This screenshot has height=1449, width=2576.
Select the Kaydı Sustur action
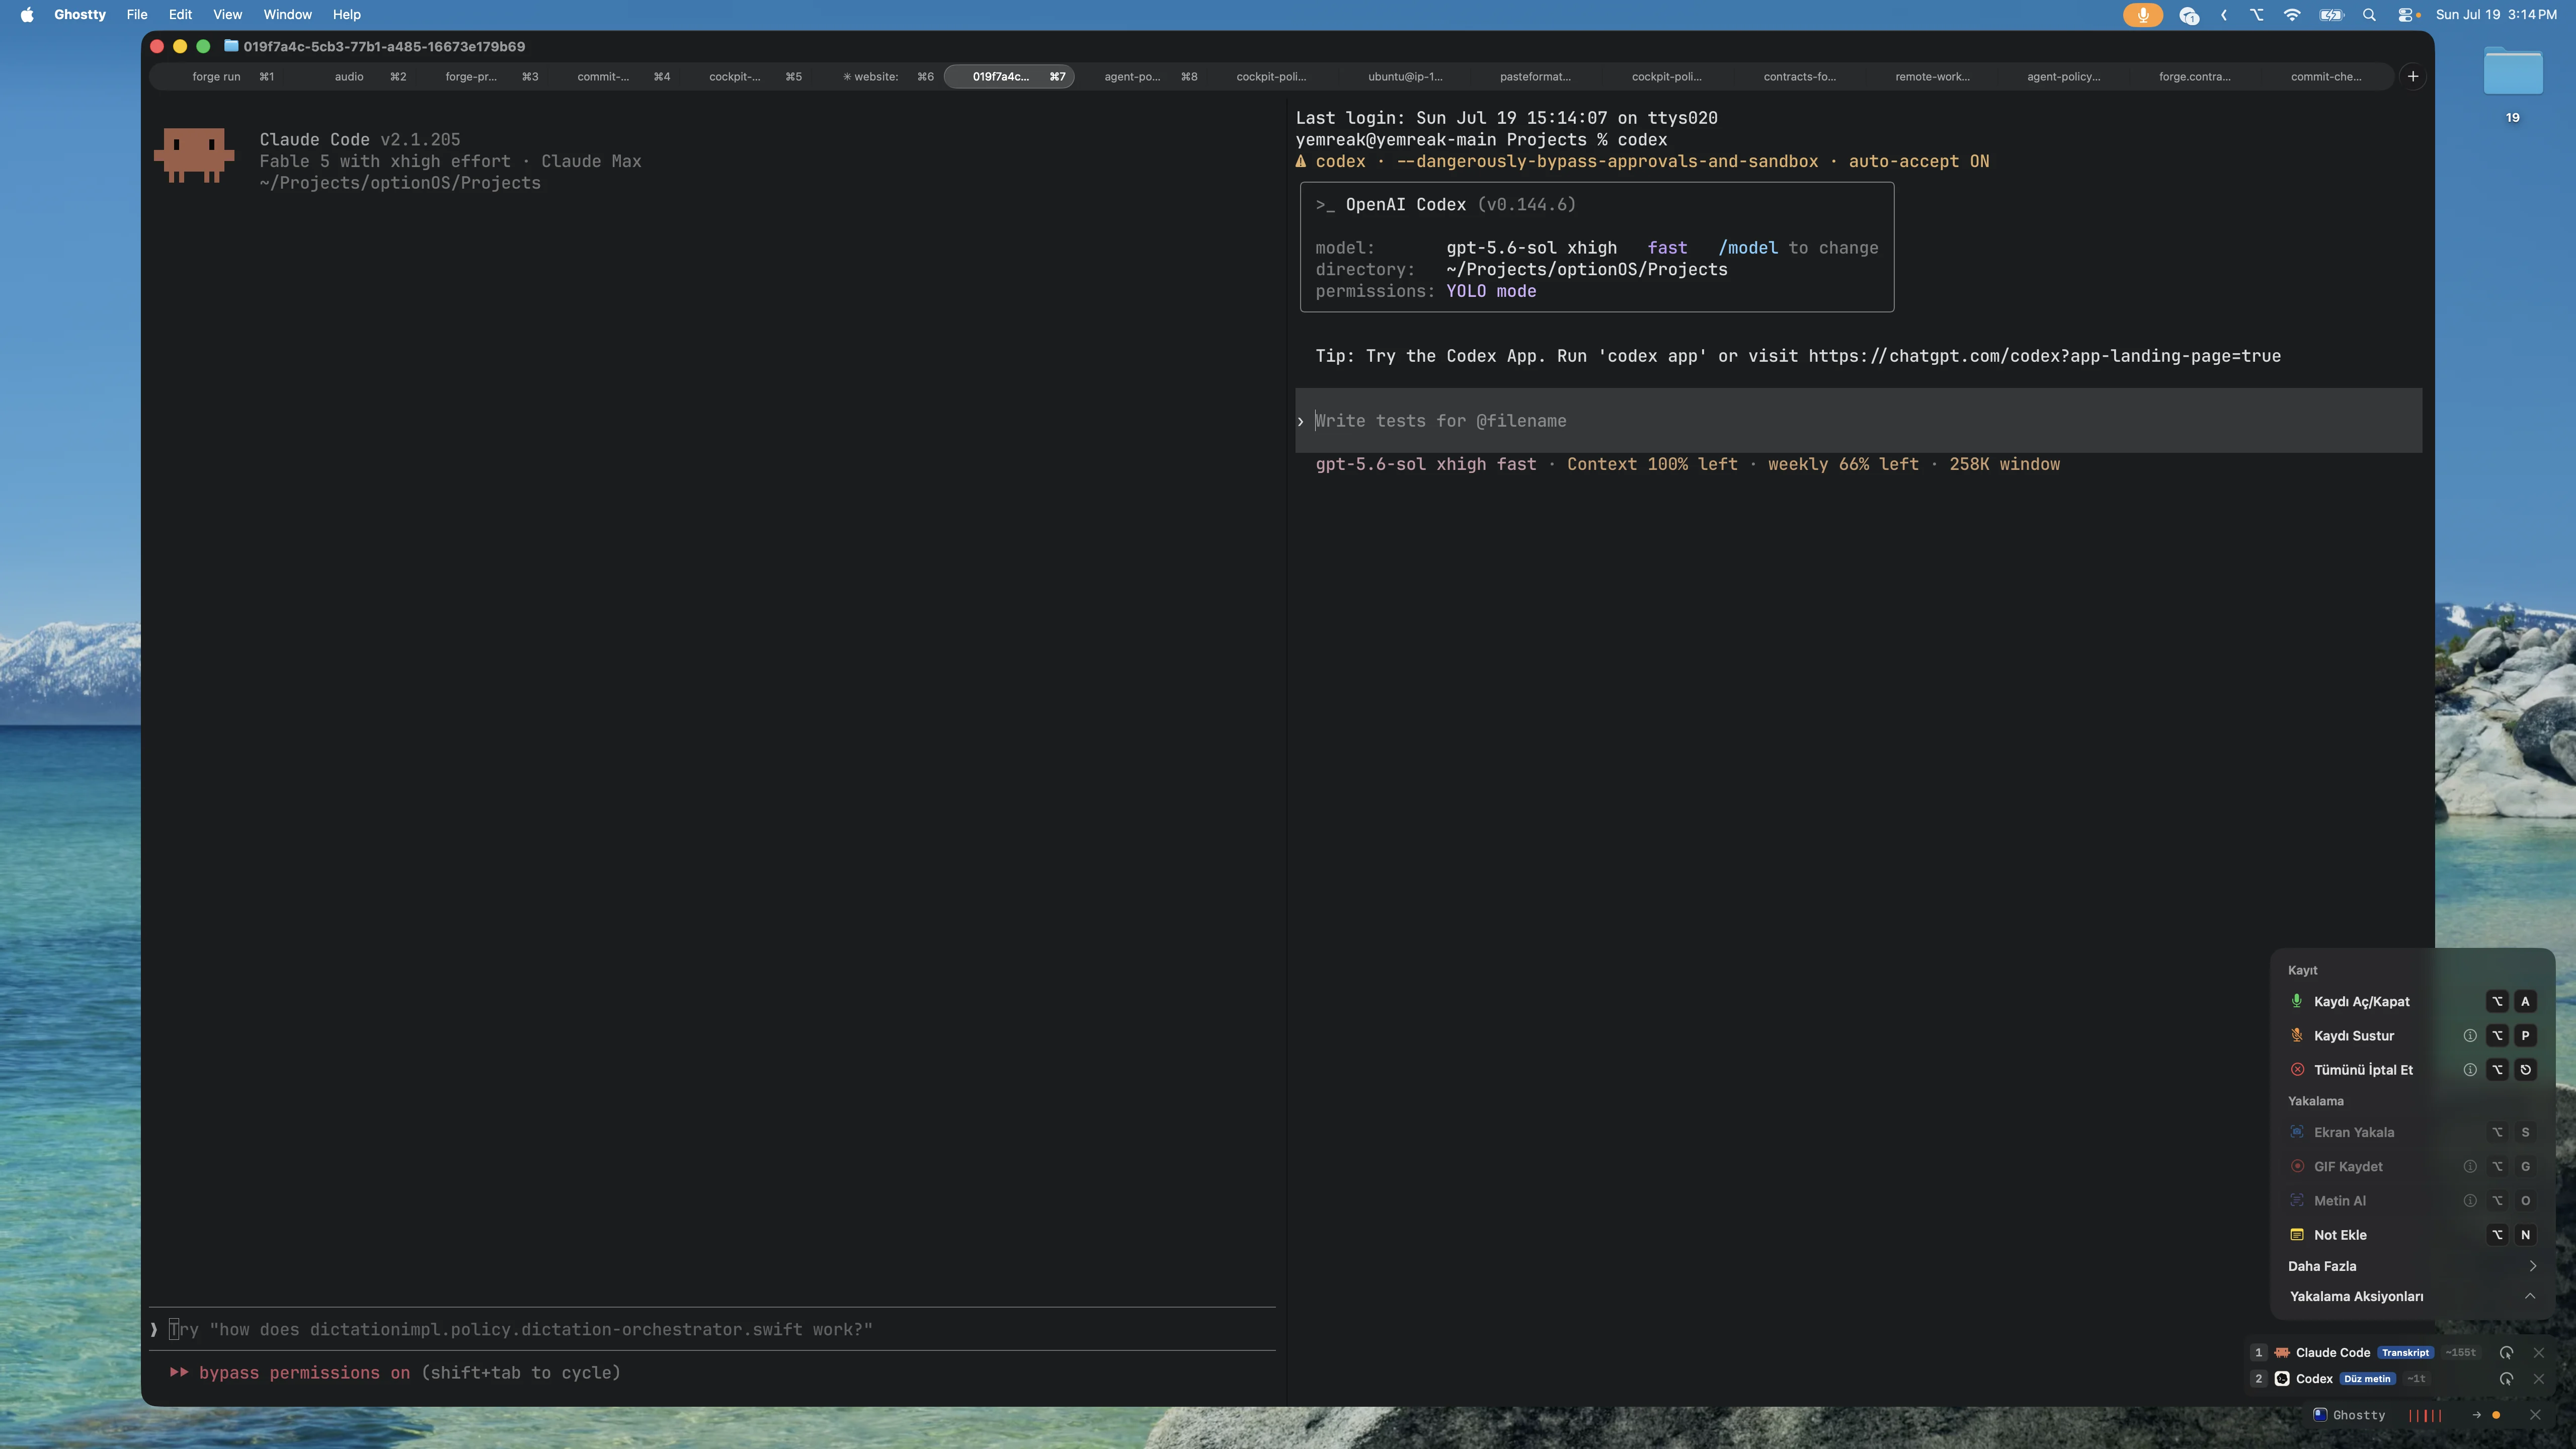[x=2412, y=1035]
